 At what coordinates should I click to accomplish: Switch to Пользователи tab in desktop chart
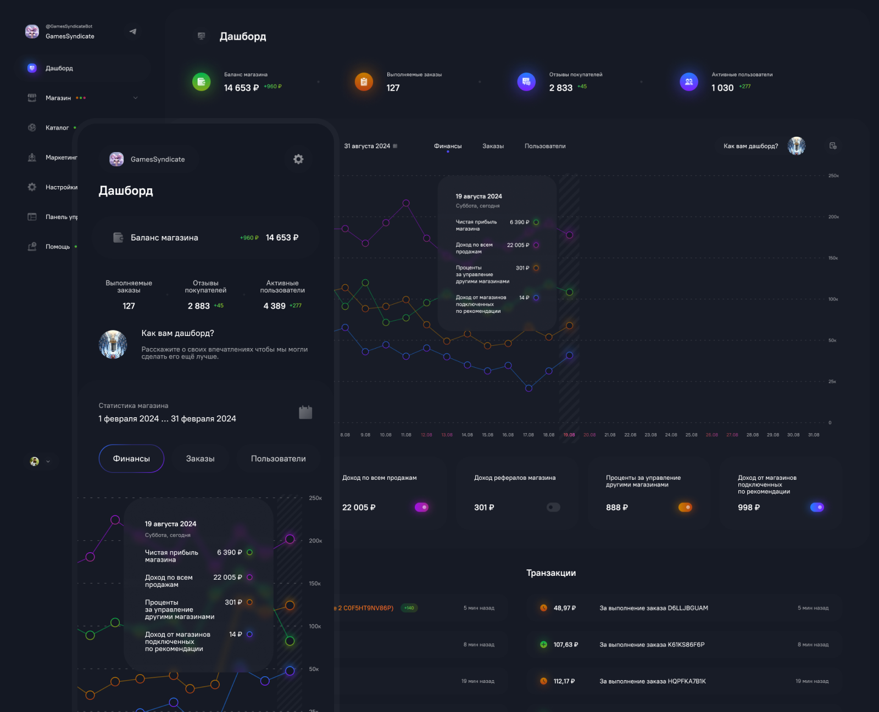544,146
